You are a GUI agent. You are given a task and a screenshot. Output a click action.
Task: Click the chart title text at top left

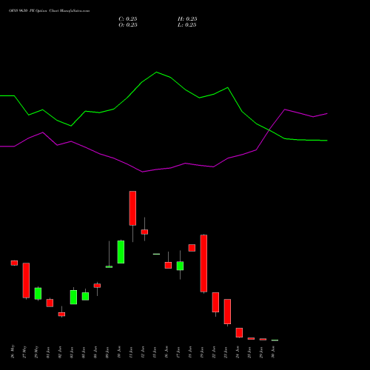pyautogui.click(x=49, y=11)
